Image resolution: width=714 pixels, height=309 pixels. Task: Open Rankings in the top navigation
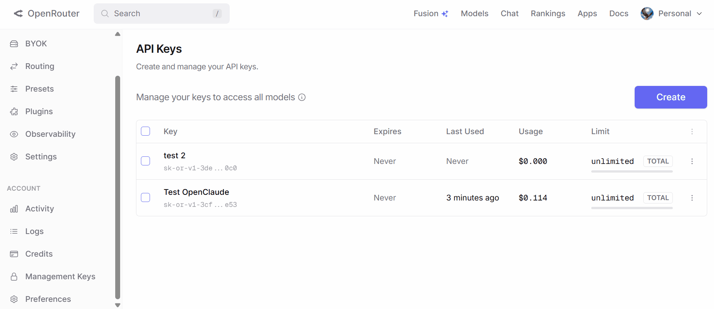point(548,14)
